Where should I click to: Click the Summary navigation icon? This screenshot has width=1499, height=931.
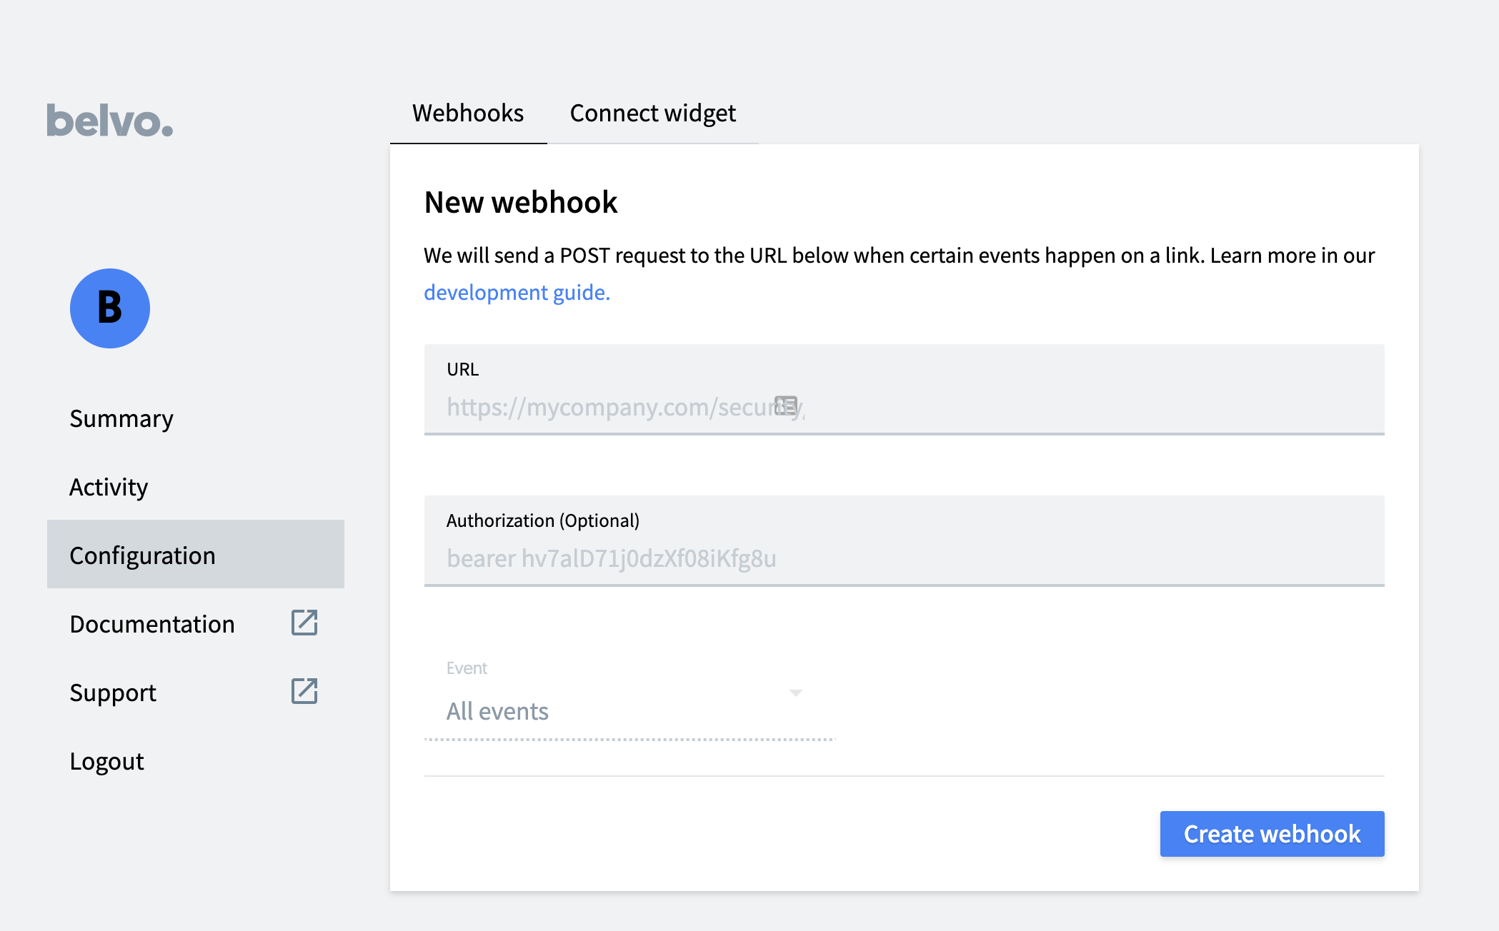[x=121, y=416]
